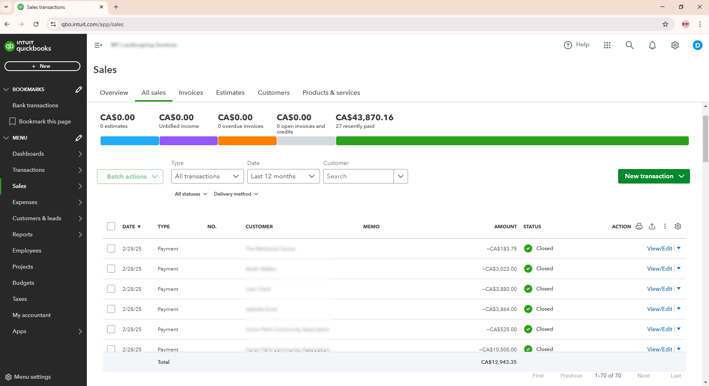
Task: Open the New transaction dropdown
Action: point(654,176)
